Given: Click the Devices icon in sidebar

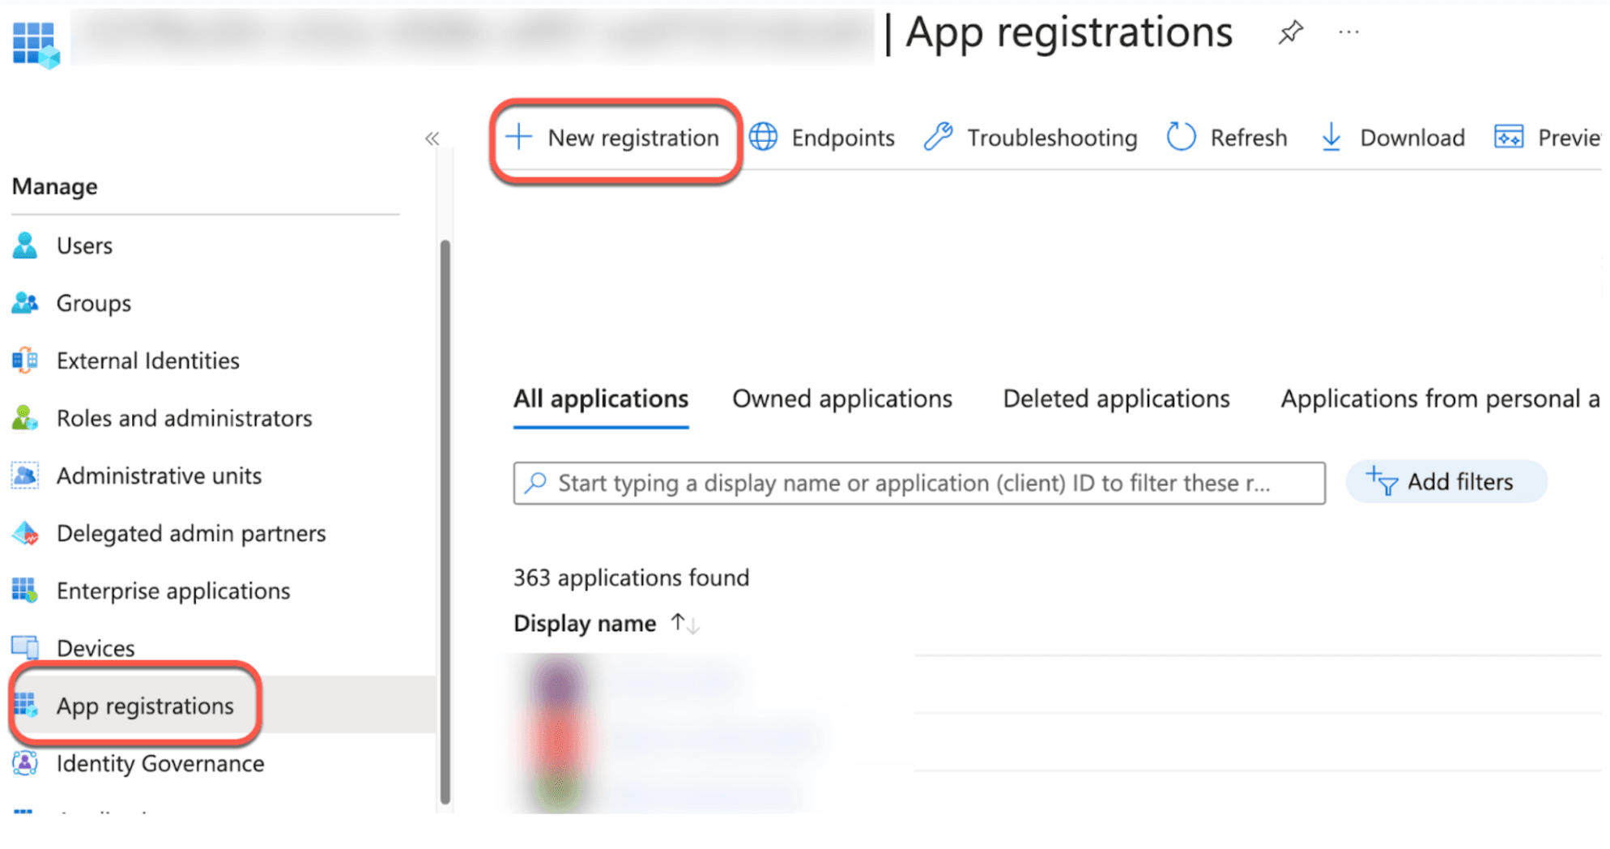Looking at the screenshot, I should tap(25, 648).
